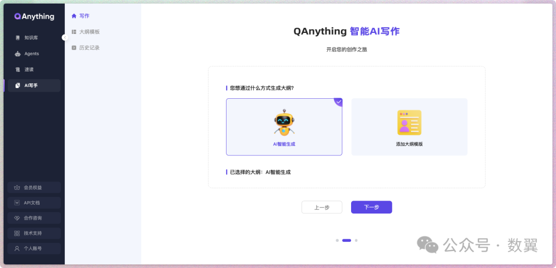Click the outline template profile image
The height and width of the screenshot is (268, 556).
[x=409, y=122]
